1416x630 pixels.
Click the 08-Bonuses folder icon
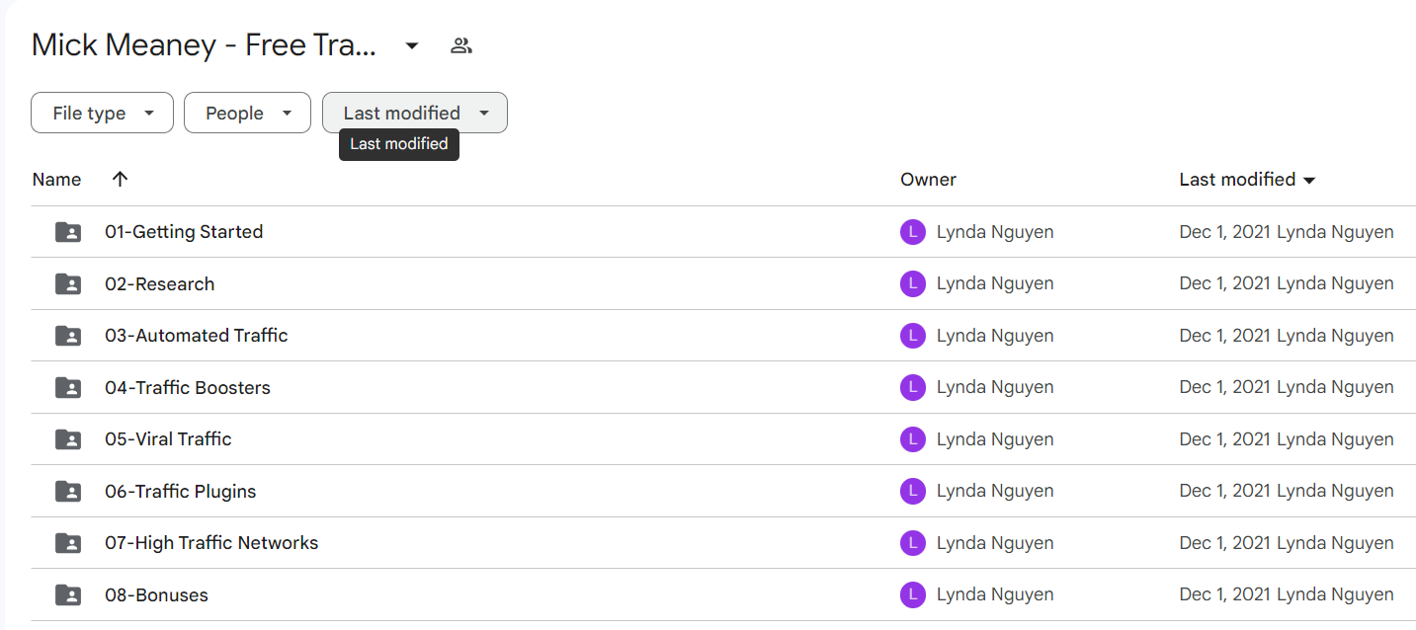68,595
